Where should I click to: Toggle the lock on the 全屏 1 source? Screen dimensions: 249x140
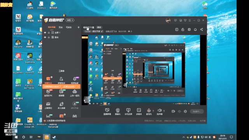[x=49, y=33]
